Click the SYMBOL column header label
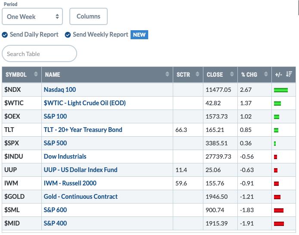 click(x=16, y=75)
